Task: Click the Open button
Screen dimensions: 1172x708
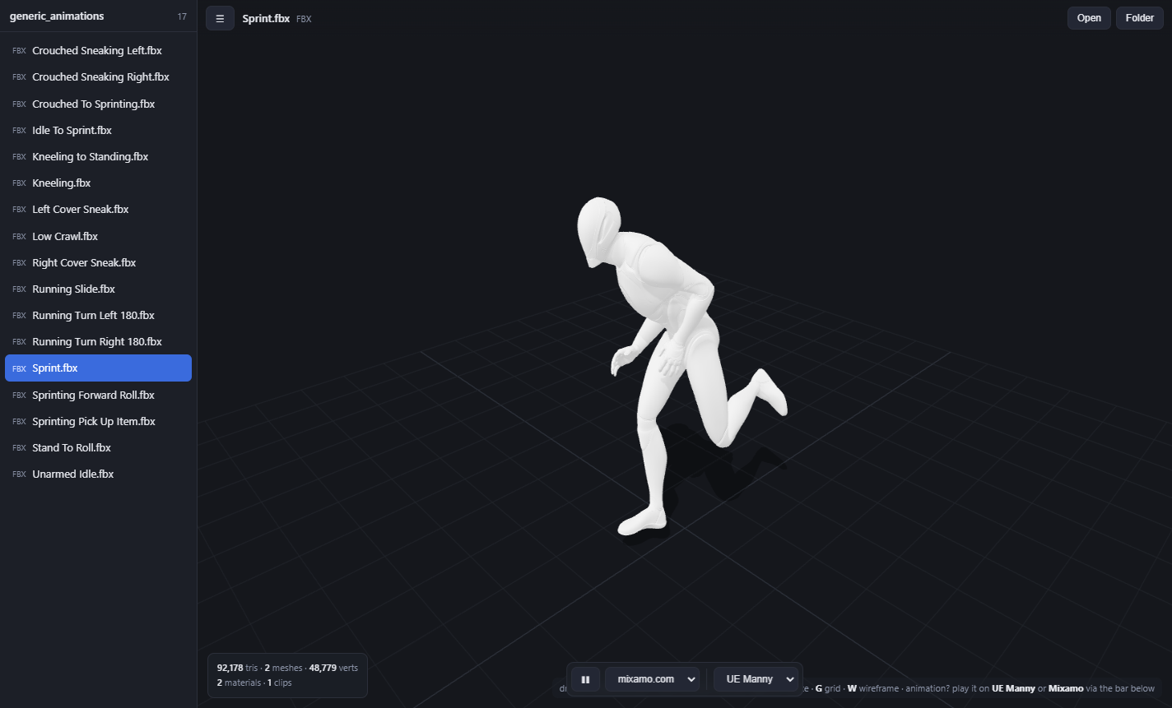Action: pos(1089,18)
